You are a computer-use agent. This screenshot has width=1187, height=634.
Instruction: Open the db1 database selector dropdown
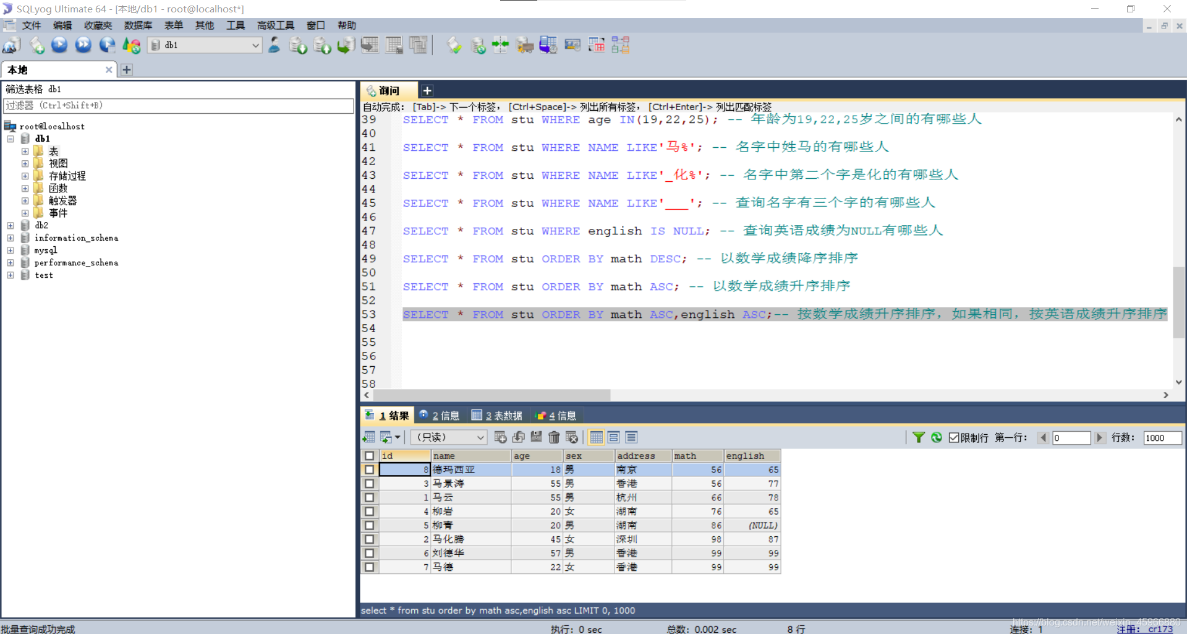coord(205,45)
